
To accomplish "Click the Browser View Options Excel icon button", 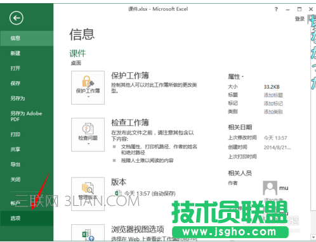I will 88,232.
